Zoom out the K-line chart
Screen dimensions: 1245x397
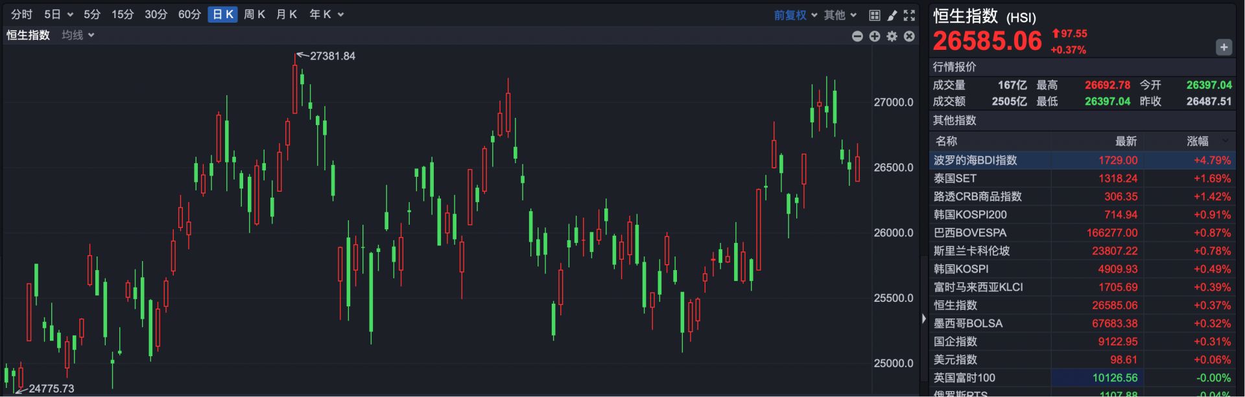(x=857, y=36)
